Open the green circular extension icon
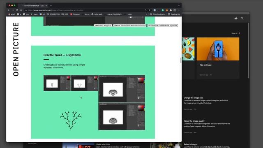263x148 pixels. coord(163,10)
